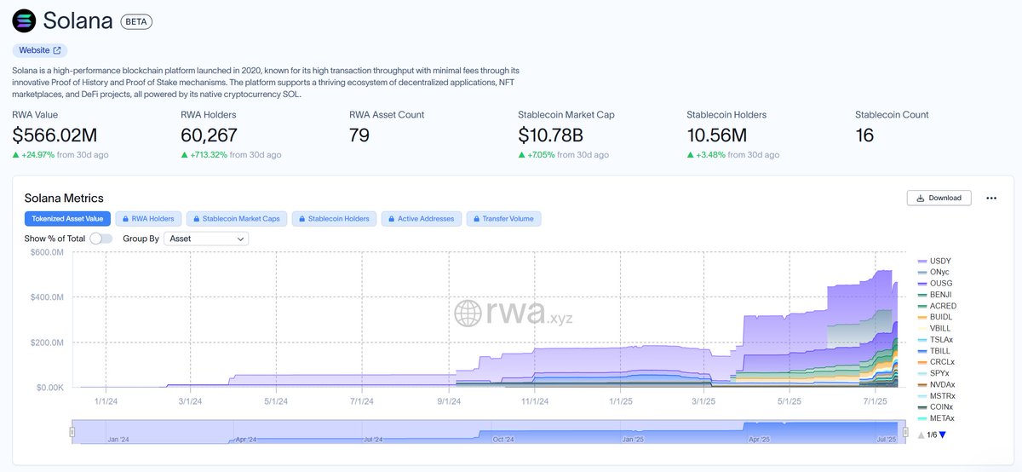1022x472 pixels.
Task: Toggle ACRED series in the legend
Action: pyautogui.click(x=936, y=306)
